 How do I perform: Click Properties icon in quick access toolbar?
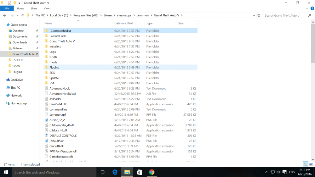(x=9, y=3)
